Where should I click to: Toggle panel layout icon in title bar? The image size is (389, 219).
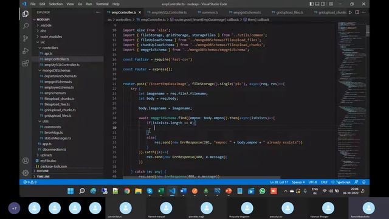317,4
